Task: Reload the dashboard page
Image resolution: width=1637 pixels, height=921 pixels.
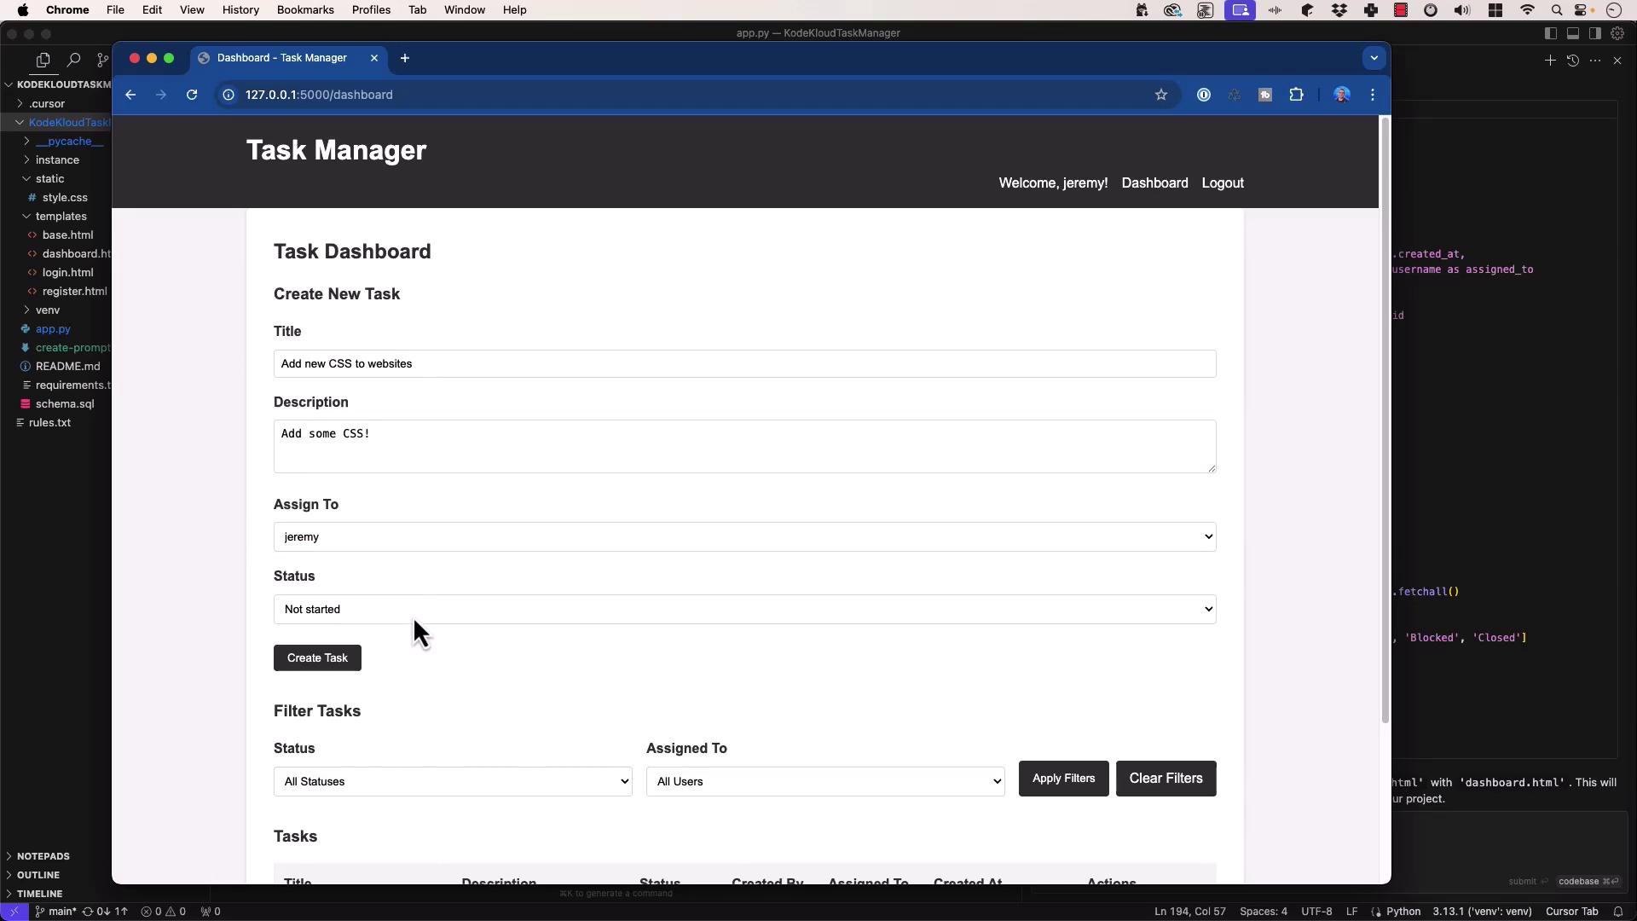Action: [192, 95]
